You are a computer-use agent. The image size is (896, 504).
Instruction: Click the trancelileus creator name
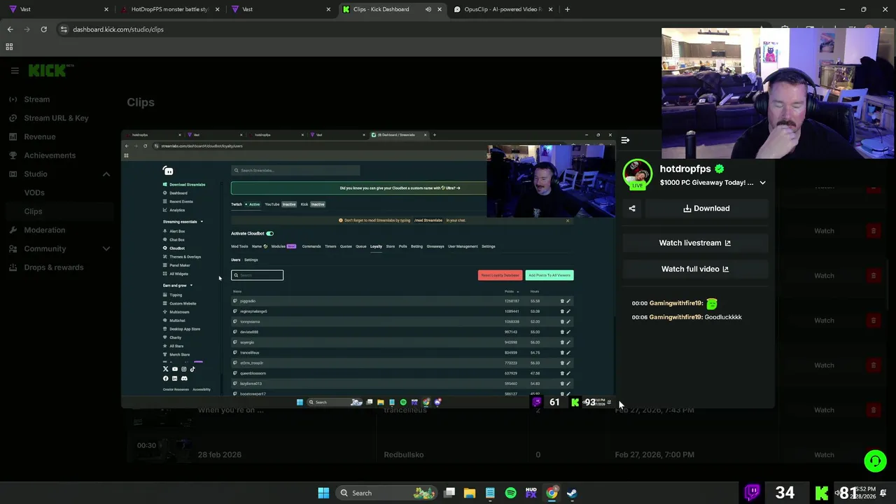point(405,410)
